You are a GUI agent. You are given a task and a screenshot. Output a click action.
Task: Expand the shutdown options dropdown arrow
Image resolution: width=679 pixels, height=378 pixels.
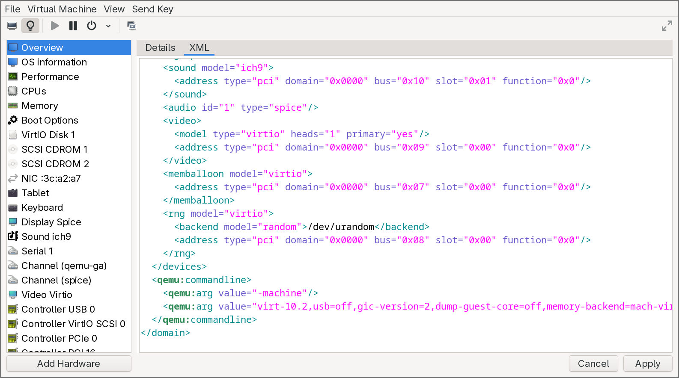point(108,26)
